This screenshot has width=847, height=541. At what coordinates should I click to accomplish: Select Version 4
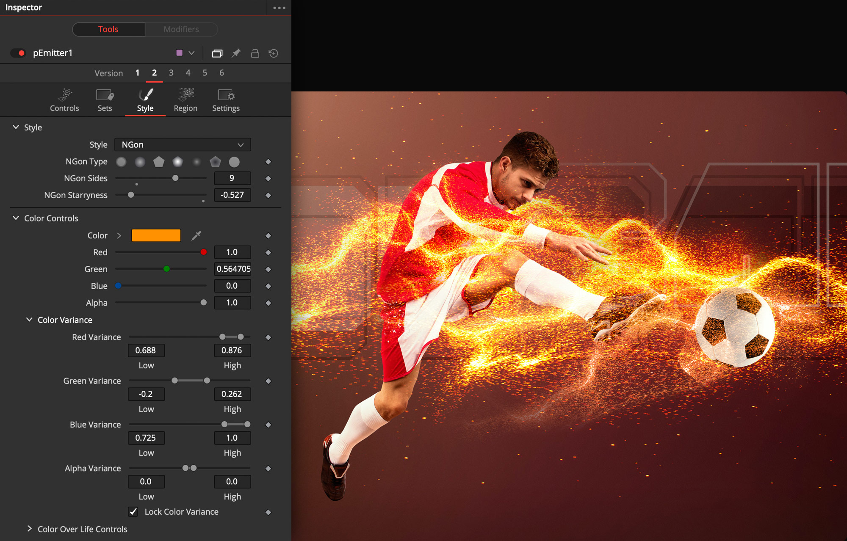[x=188, y=73]
